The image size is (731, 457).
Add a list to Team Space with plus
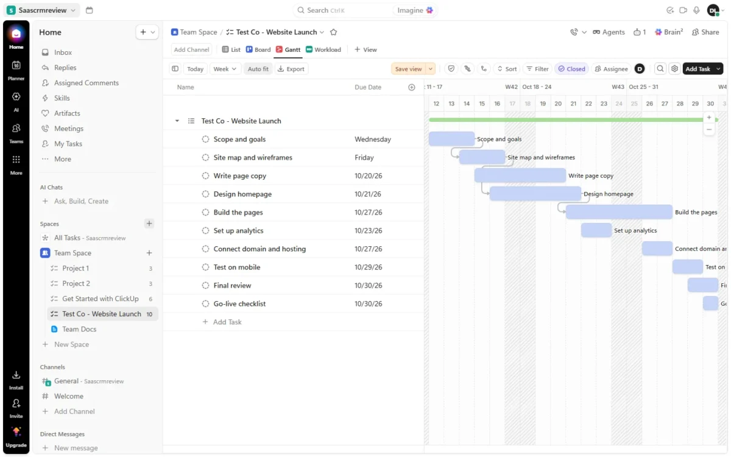point(149,253)
